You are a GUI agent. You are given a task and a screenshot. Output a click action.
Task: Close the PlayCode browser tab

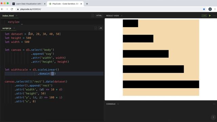tap(81, 4)
